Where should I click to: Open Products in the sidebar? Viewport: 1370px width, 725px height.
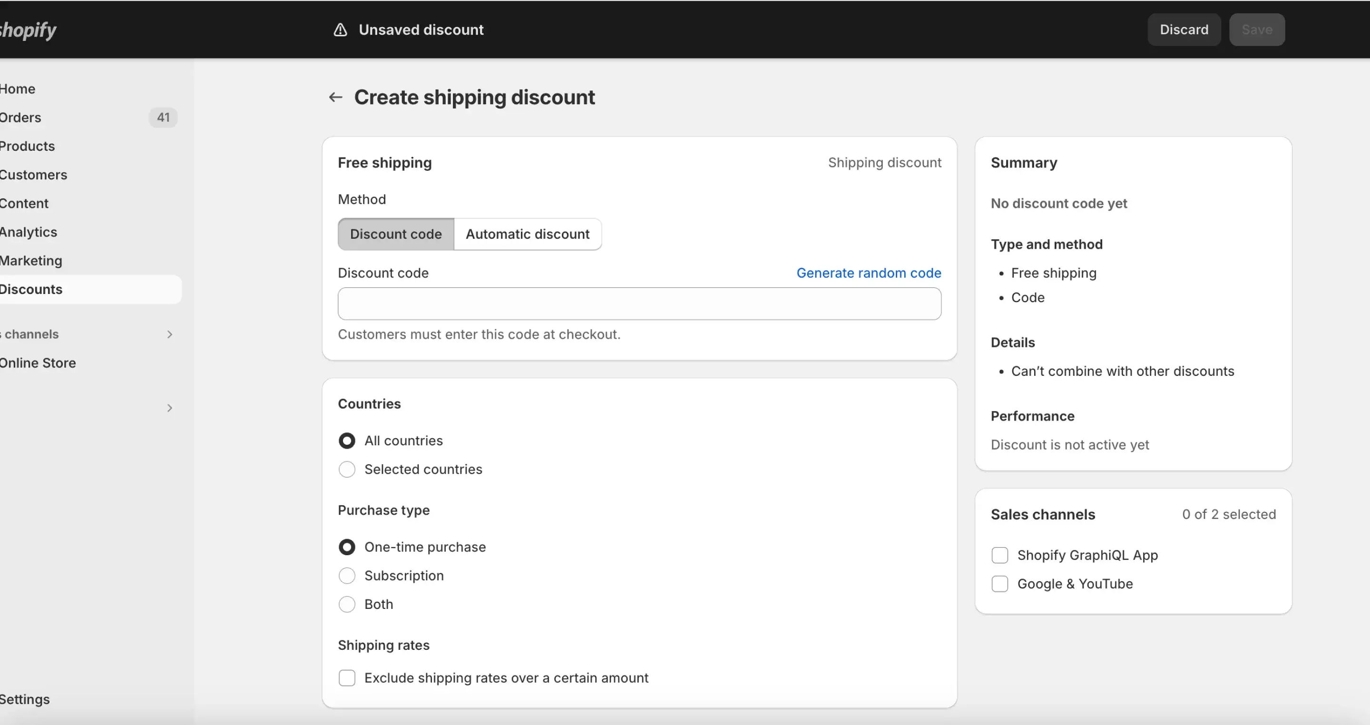27,146
